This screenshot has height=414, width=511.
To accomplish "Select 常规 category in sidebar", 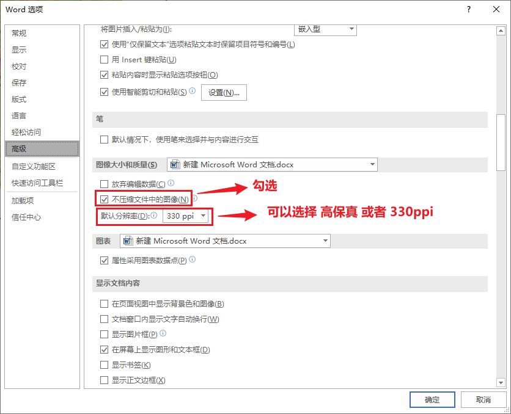I will click(x=42, y=33).
